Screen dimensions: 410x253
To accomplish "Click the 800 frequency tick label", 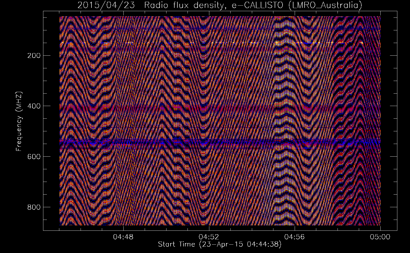I will click(34, 207).
